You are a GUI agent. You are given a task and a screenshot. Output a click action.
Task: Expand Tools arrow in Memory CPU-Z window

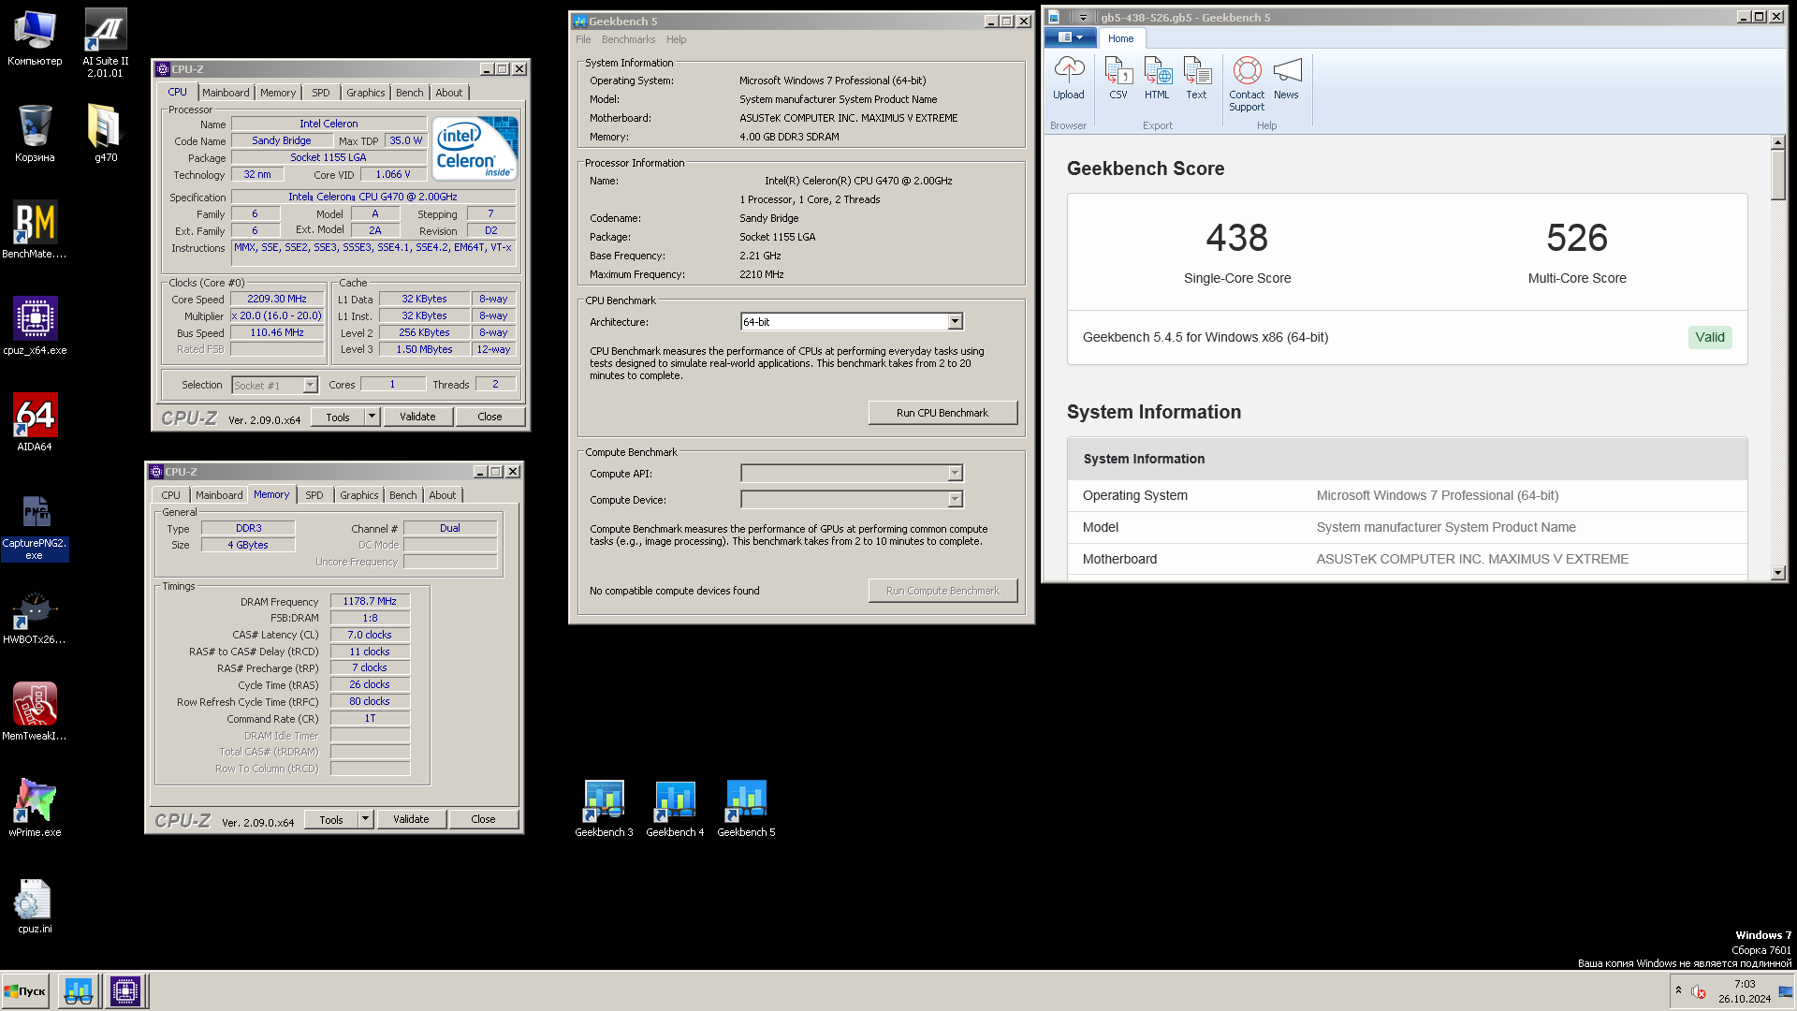point(365,819)
